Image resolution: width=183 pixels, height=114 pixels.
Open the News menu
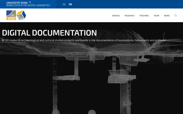click(167, 16)
